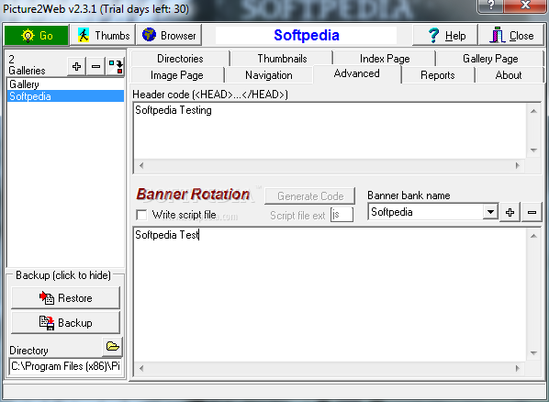Click the window help question-mark button
Viewport: 549px width, 402px height.
[x=491, y=6]
